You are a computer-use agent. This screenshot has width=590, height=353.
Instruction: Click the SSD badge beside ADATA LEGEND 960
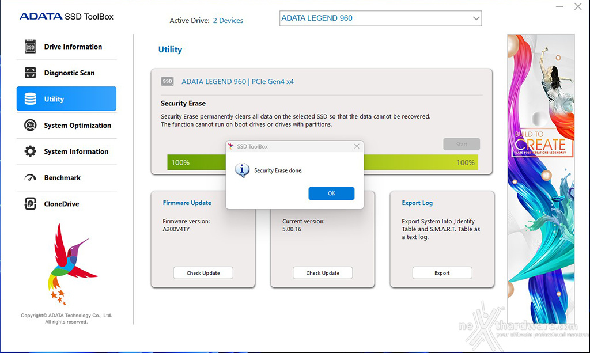point(168,81)
